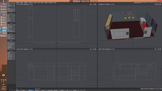Select the Capsule primitive tool
Viewport: 162px width, 91px height.
point(11,20)
